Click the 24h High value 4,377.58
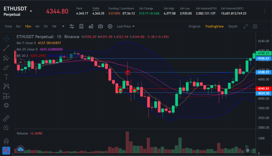 (x=170, y=13)
